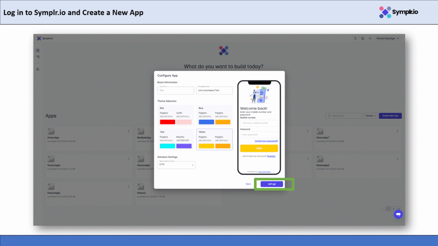The height and width of the screenshot is (246, 438).
Task: Click the settings gear icon in header
Action: click(370, 38)
